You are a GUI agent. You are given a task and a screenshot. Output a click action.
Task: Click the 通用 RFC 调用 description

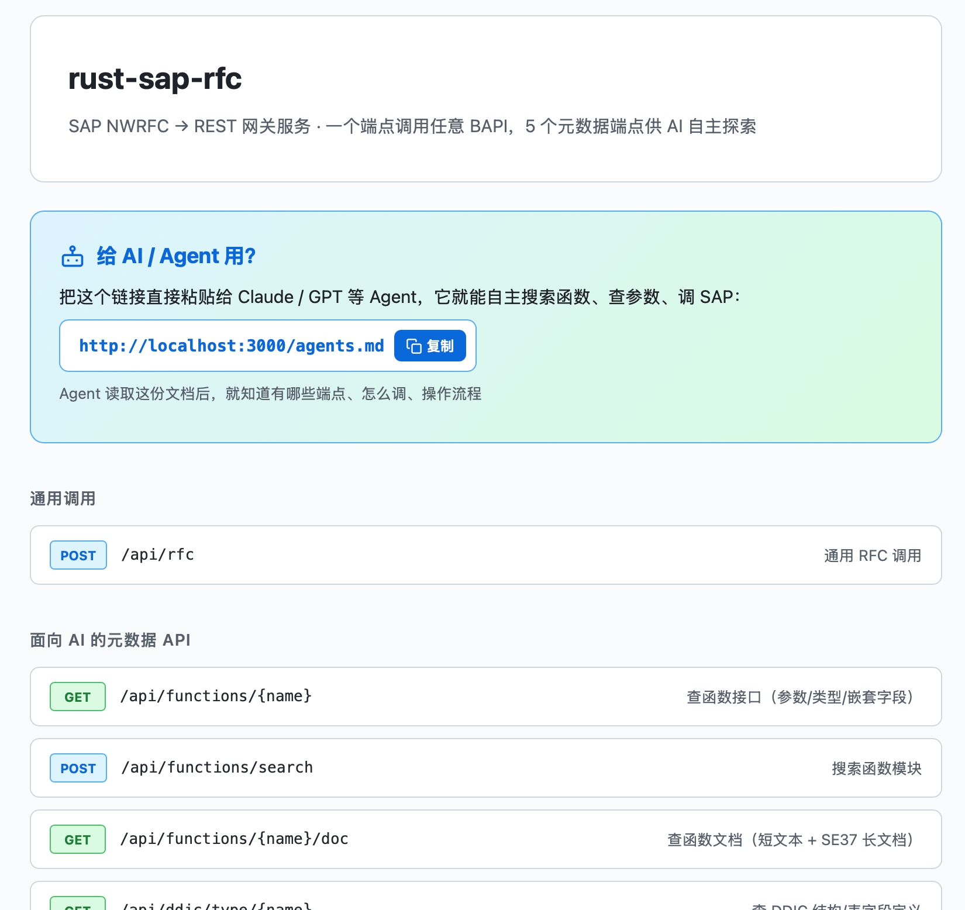coord(873,556)
